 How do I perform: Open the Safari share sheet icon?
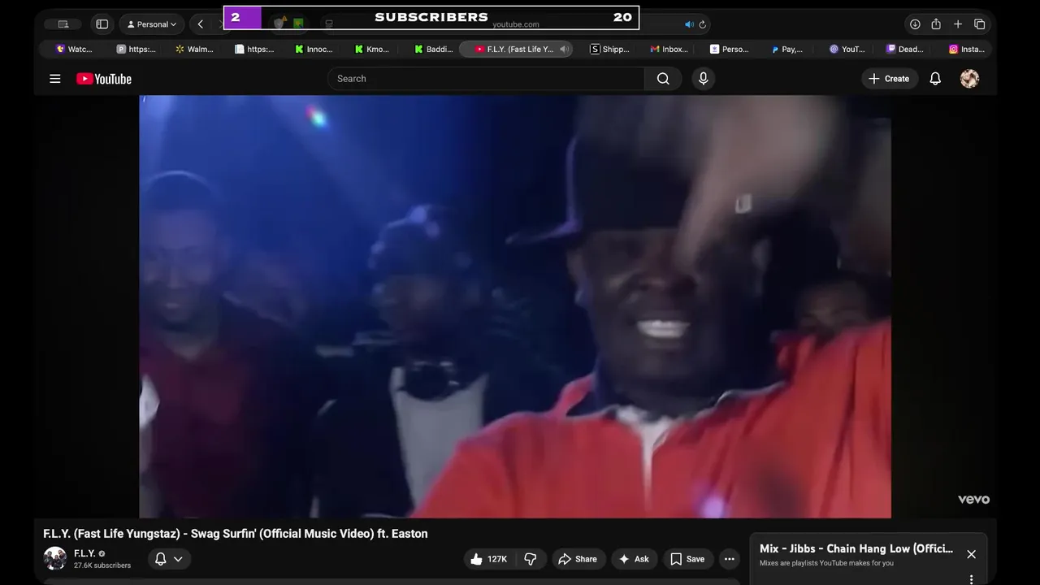click(x=936, y=24)
